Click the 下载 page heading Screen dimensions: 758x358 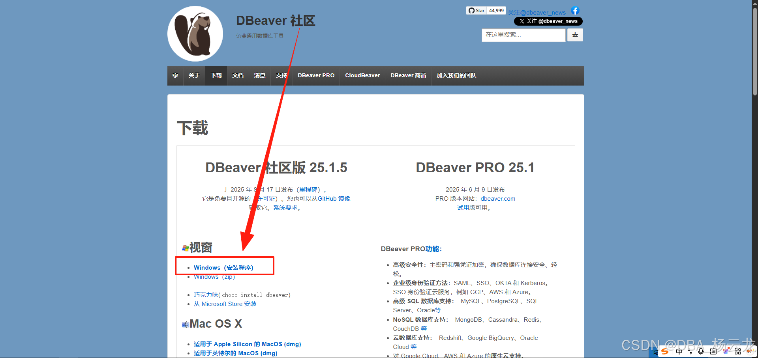click(192, 128)
